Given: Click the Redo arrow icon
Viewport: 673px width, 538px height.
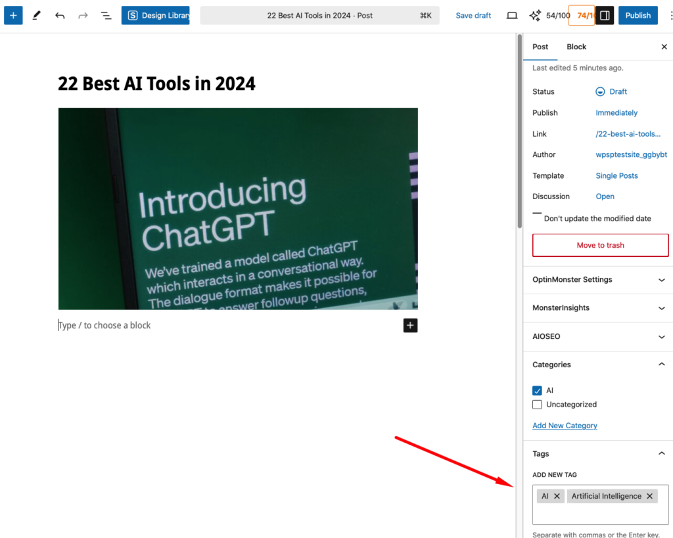Looking at the screenshot, I should pos(83,15).
